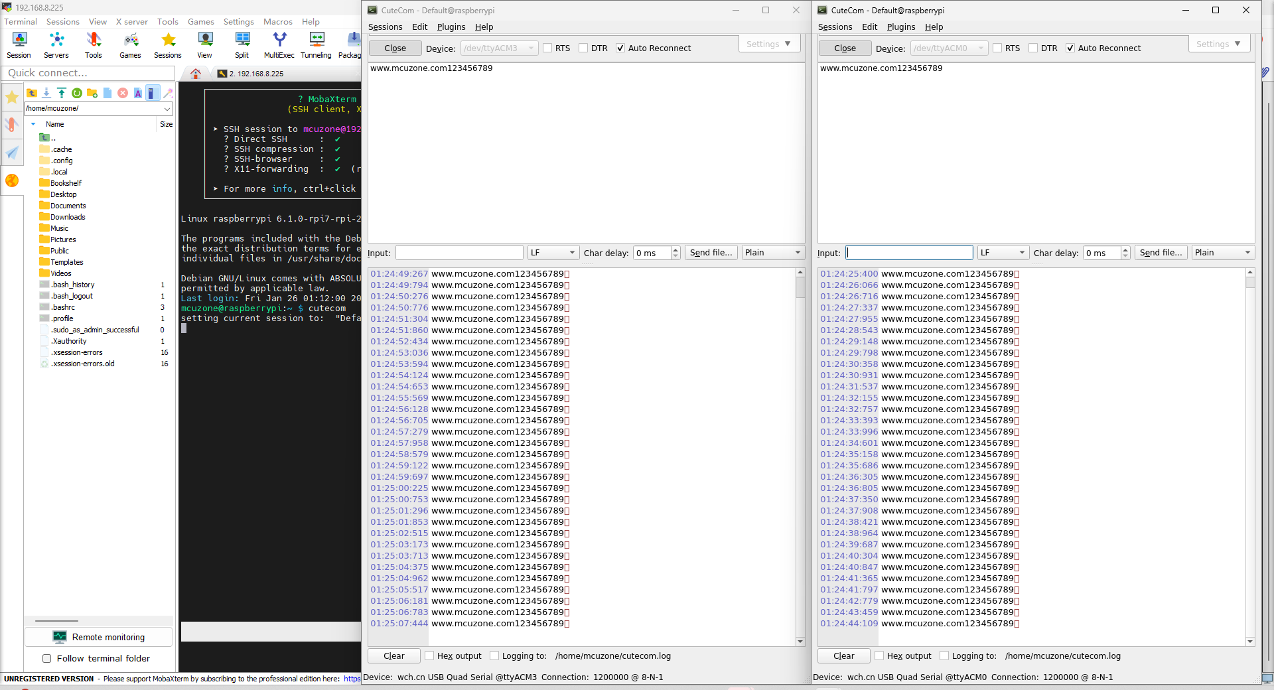Open the Servers tool in MobaXterm
The image size is (1274, 690).
click(56, 45)
